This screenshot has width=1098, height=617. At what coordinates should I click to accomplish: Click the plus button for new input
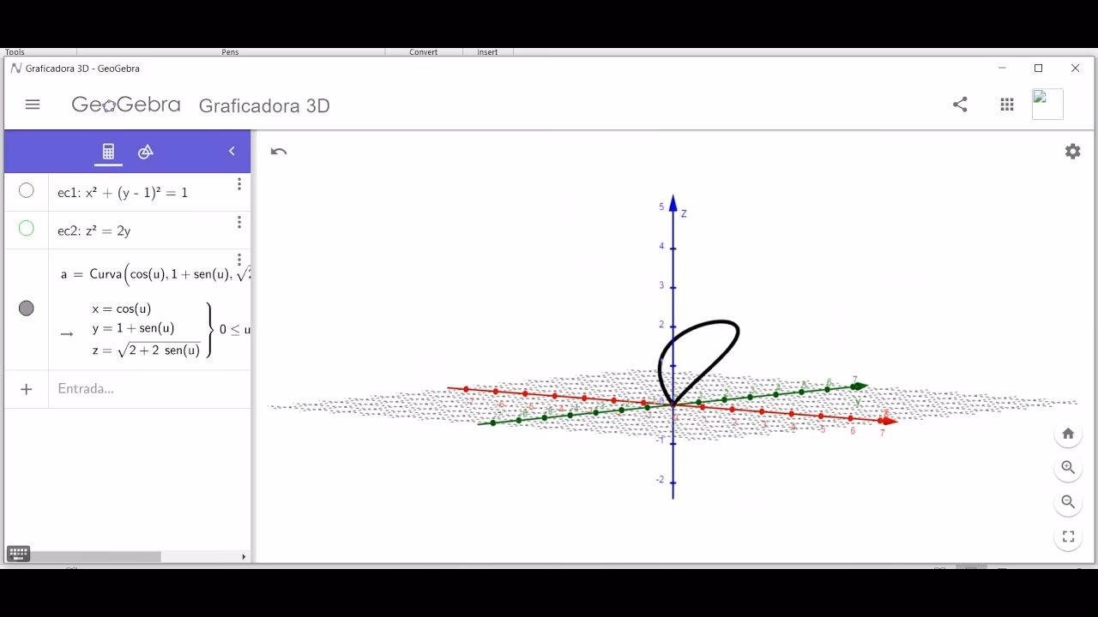pyautogui.click(x=26, y=388)
